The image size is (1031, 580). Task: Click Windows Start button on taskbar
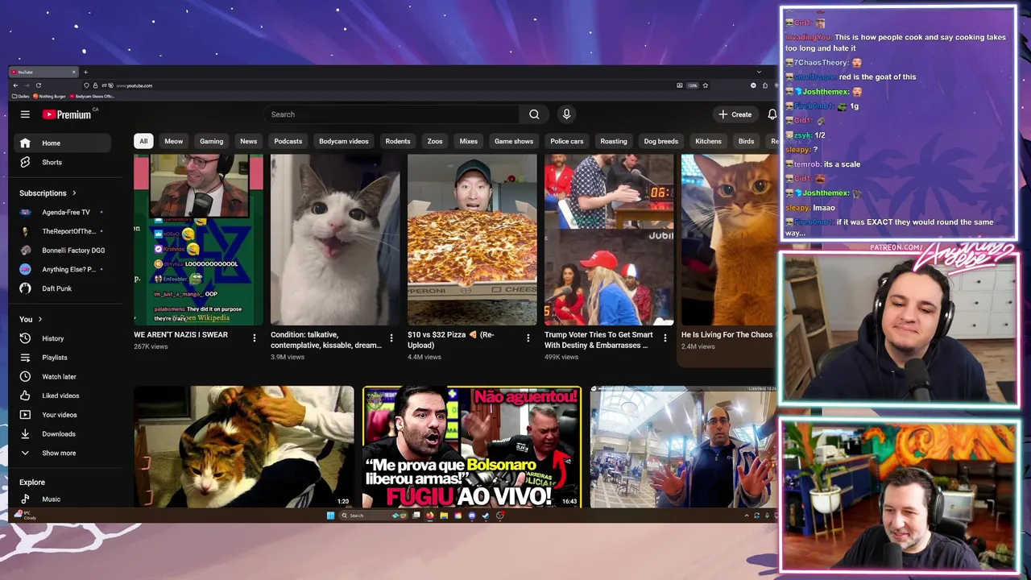[x=330, y=516]
